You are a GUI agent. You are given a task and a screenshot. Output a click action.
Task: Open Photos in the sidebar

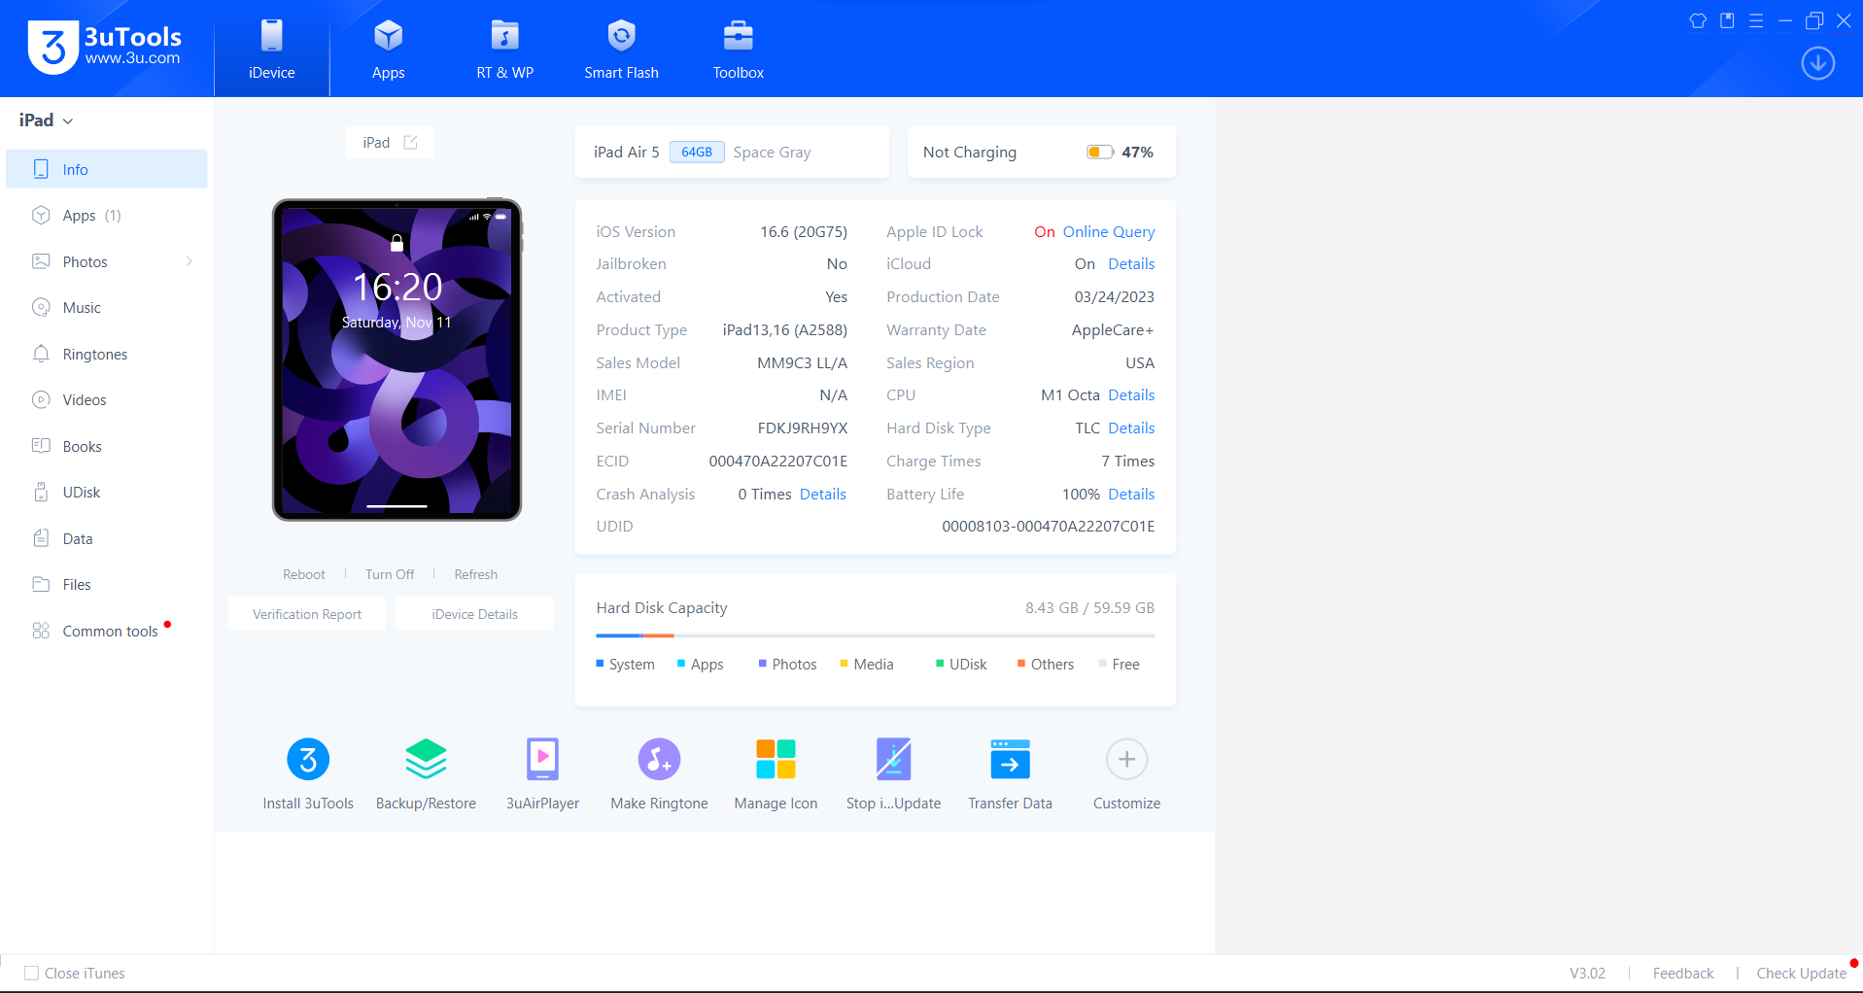click(x=107, y=261)
